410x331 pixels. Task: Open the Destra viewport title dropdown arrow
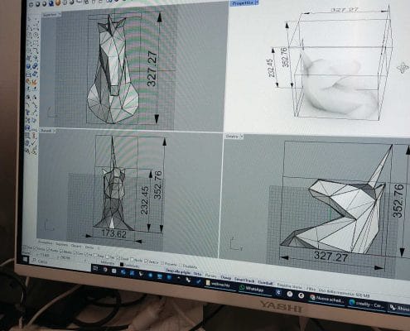click(x=242, y=137)
